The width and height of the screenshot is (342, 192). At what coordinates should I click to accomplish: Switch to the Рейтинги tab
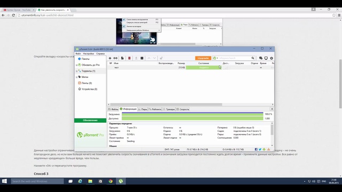click(155, 109)
